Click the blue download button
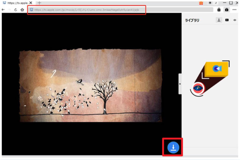240x160 pixels. 173,147
